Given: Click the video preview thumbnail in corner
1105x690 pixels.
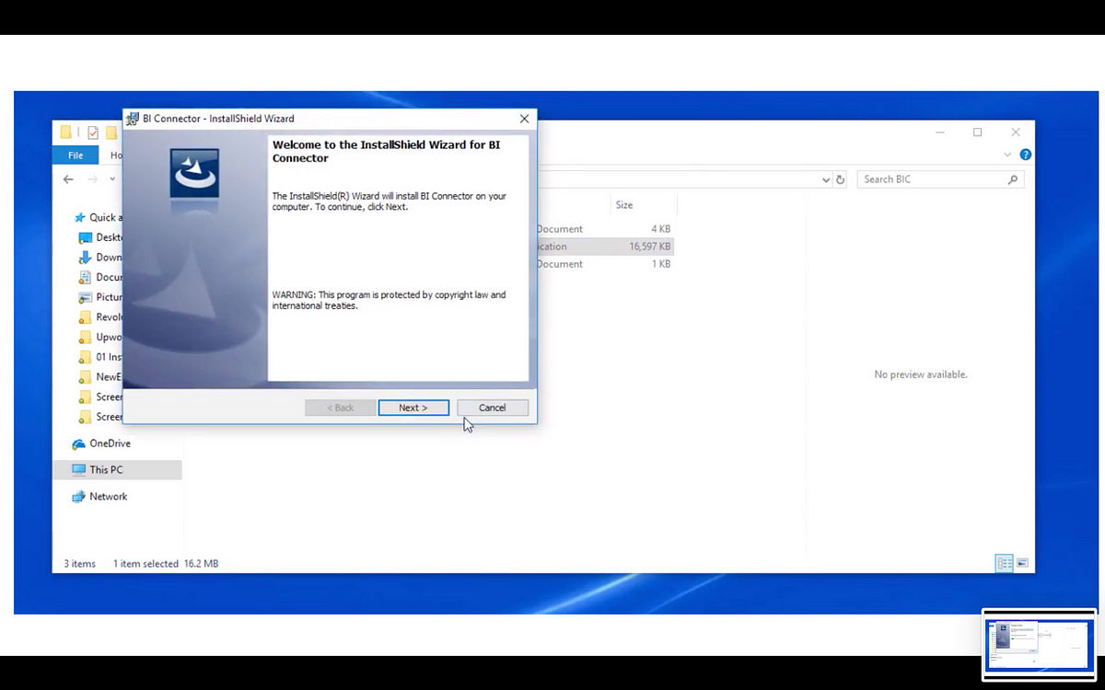Looking at the screenshot, I should (x=1039, y=644).
